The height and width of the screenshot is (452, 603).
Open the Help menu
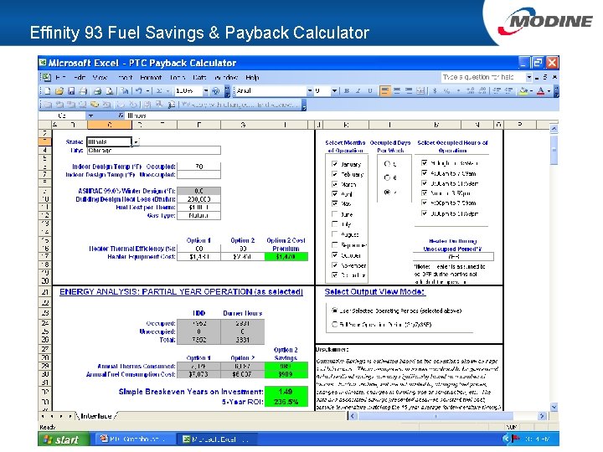point(252,77)
